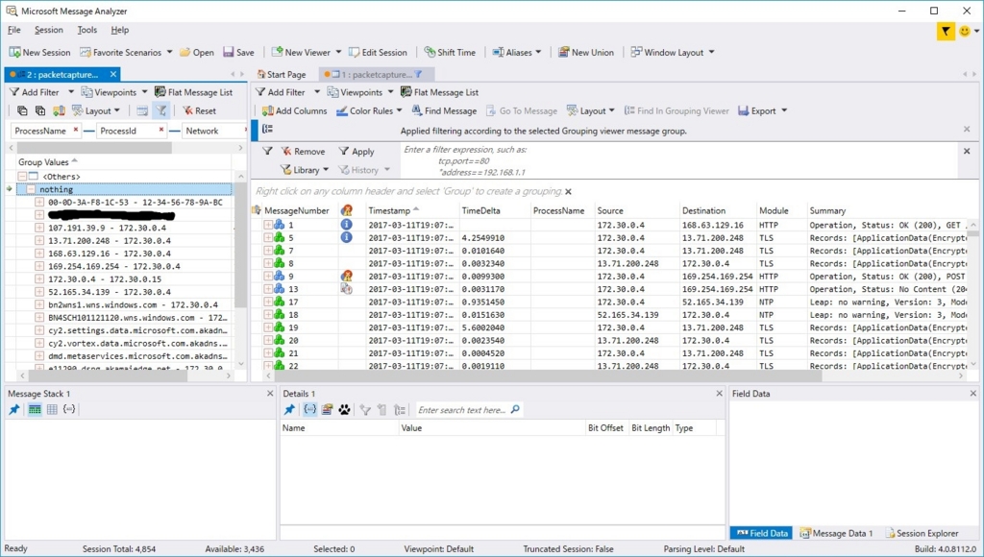Click the Field Data bottom tab

pos(761,533)
